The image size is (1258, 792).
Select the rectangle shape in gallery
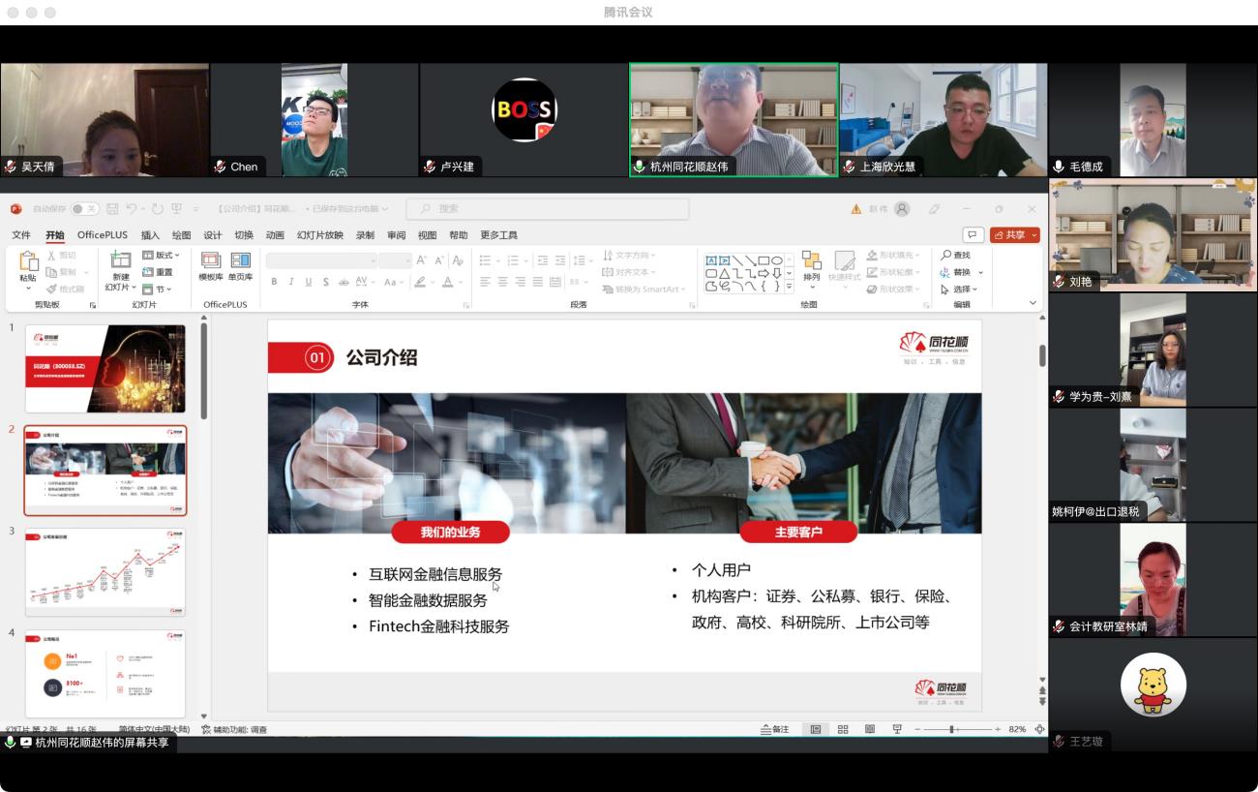coord(763,260)
